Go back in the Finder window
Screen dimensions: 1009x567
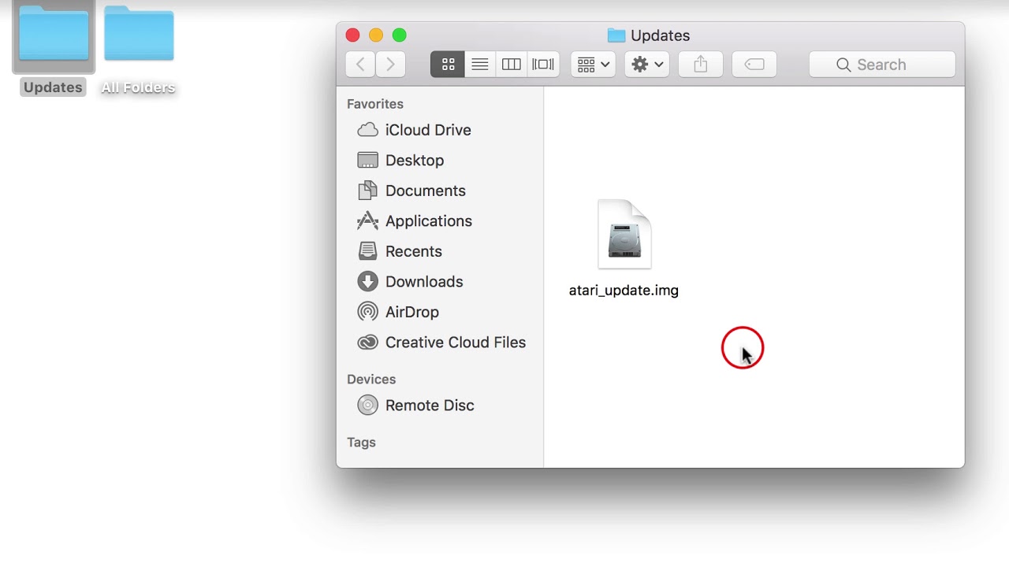(360, 65)
